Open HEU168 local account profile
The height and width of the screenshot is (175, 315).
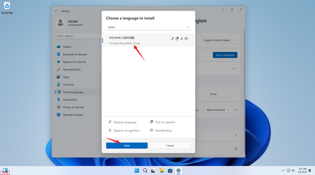coord(69,23)
